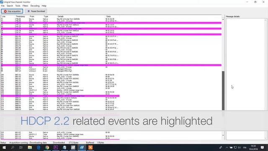Select highlighted HDCP 2.2 row at line 111
268x151 pixels.
tap(60, 96)
